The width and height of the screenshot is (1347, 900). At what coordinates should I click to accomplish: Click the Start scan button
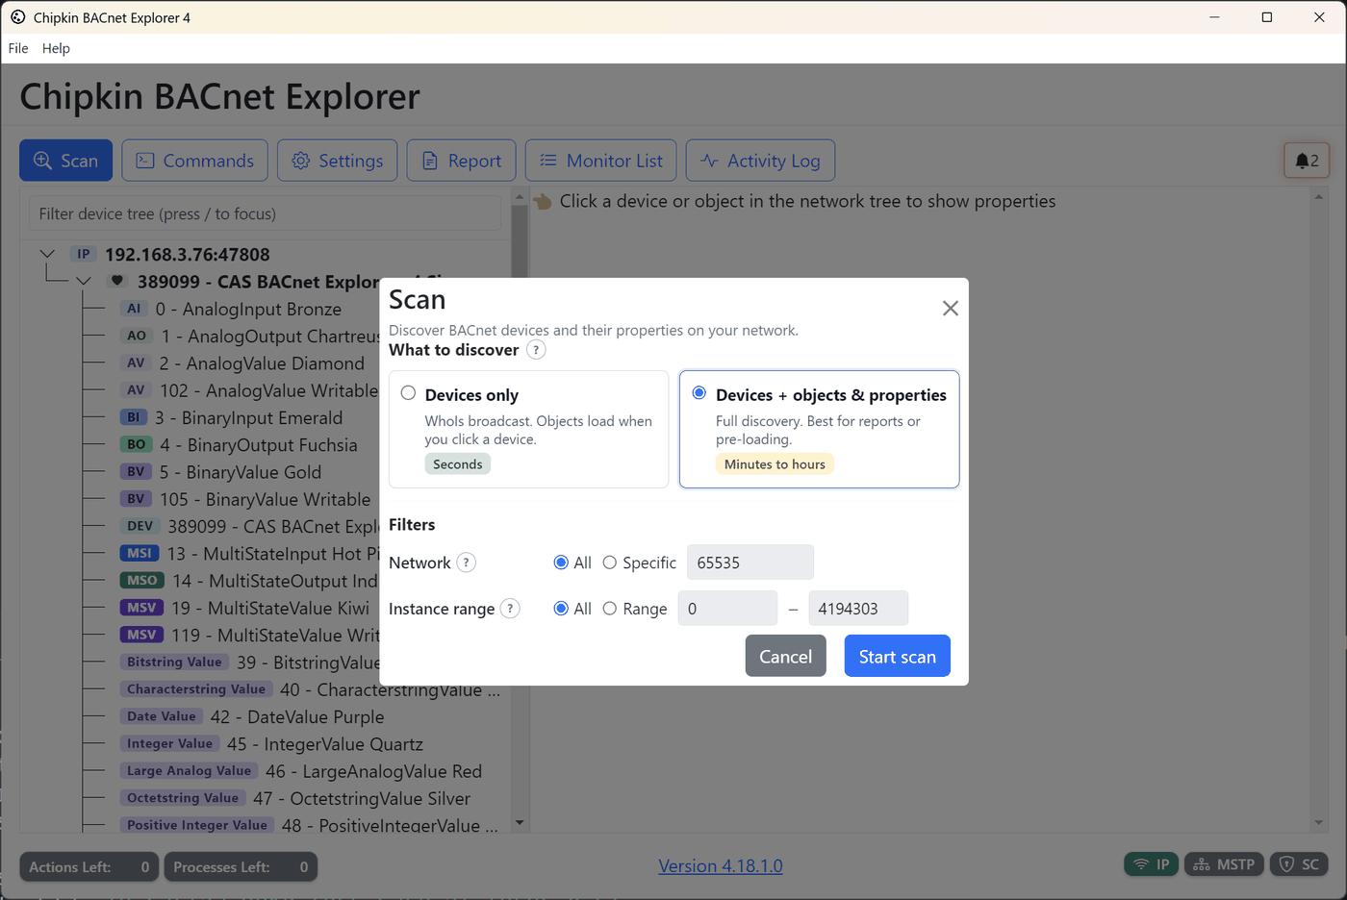tap(898, 656)
